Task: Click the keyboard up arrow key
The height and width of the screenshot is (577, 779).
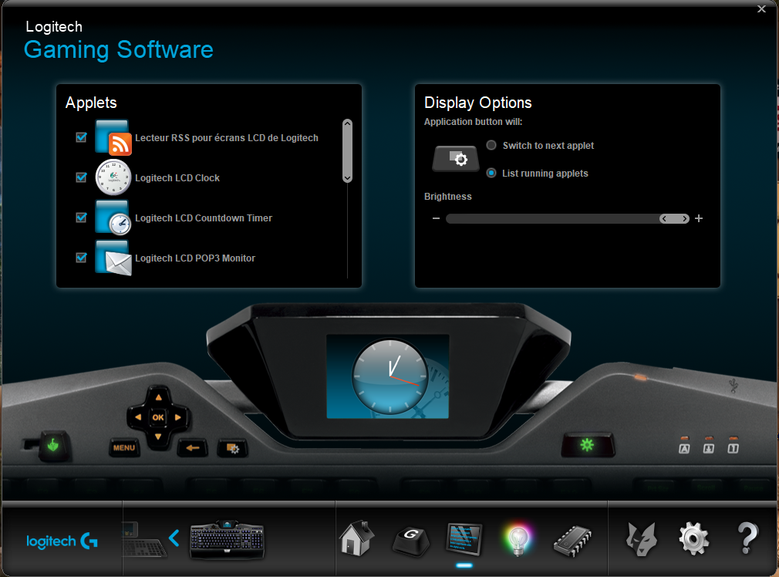Action: (158, 397)
